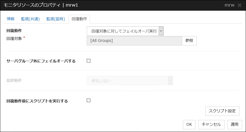Open スクリプト設定 script settings

click(x=222, y=111)
